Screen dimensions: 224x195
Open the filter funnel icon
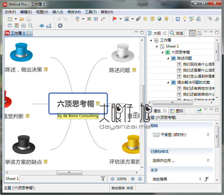coord(103,178)
